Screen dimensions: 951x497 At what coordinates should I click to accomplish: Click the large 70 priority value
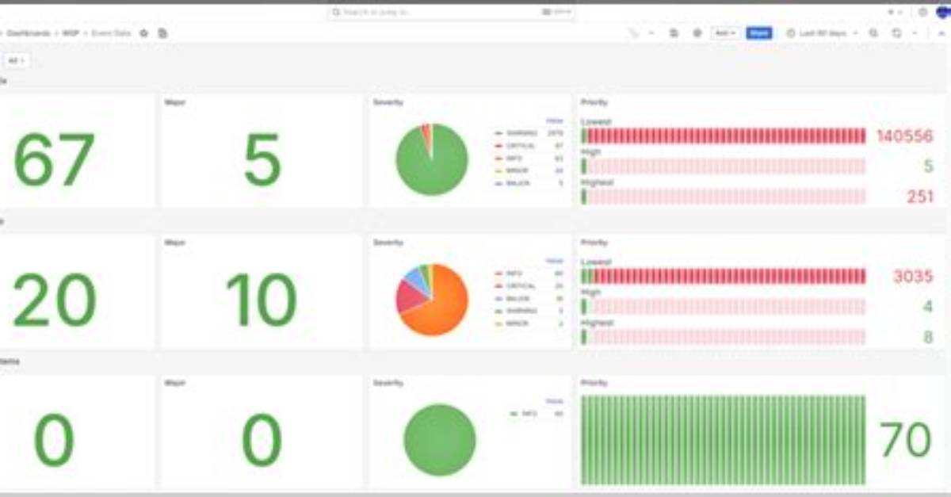pyautogui.click(x=905, y=440)
